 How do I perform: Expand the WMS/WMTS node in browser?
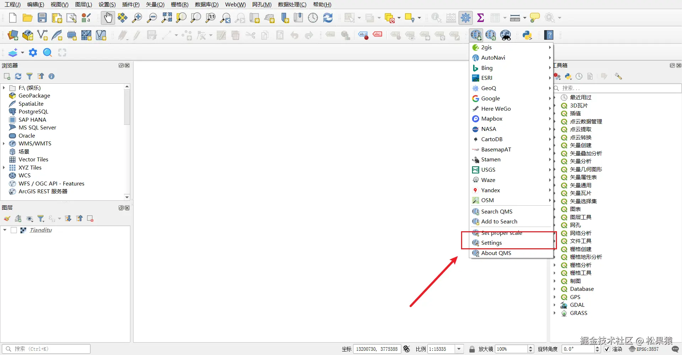(x=4, y=144)
